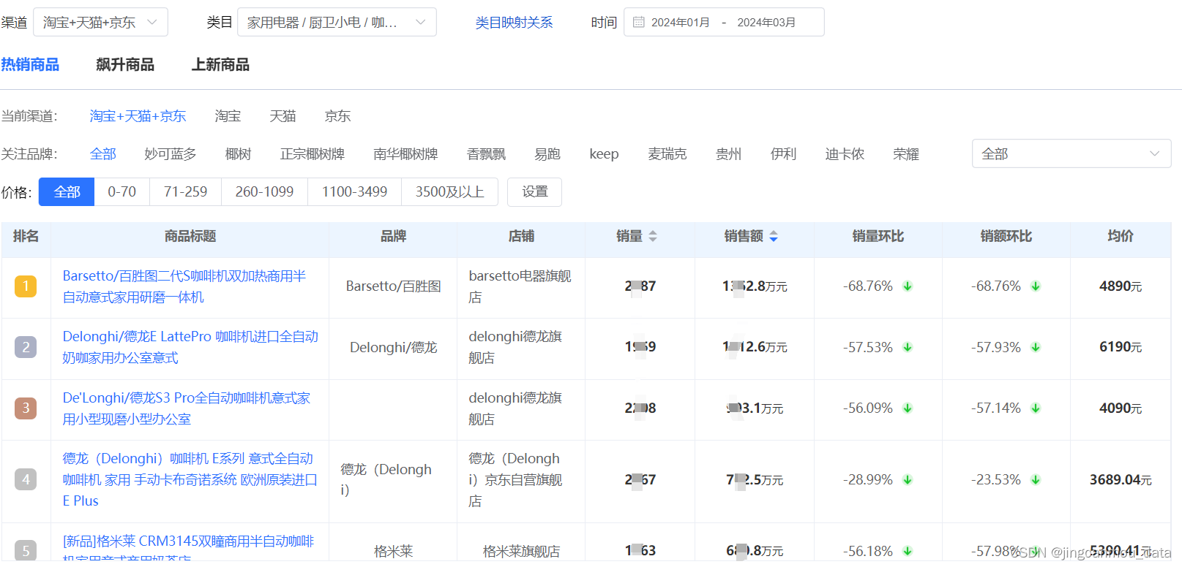Click down arrow beside -56.18% 销量环比
Viewport: 1182px width, 567px height.
pyautogui.click(x=908, y=551)
